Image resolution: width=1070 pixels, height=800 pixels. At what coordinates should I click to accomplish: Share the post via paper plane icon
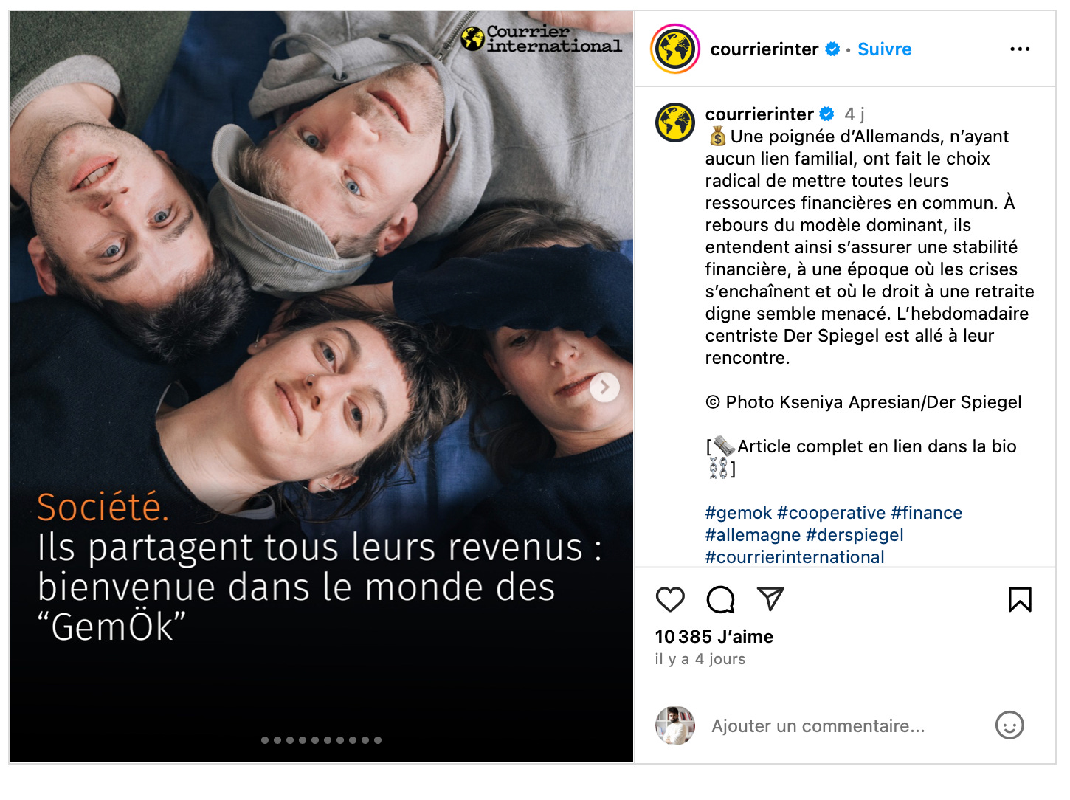click(x=770, y=599)
